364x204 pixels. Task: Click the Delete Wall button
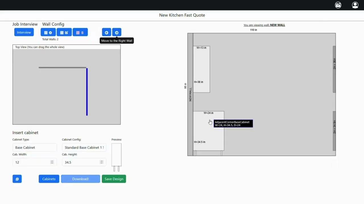(x=80, y=32)
